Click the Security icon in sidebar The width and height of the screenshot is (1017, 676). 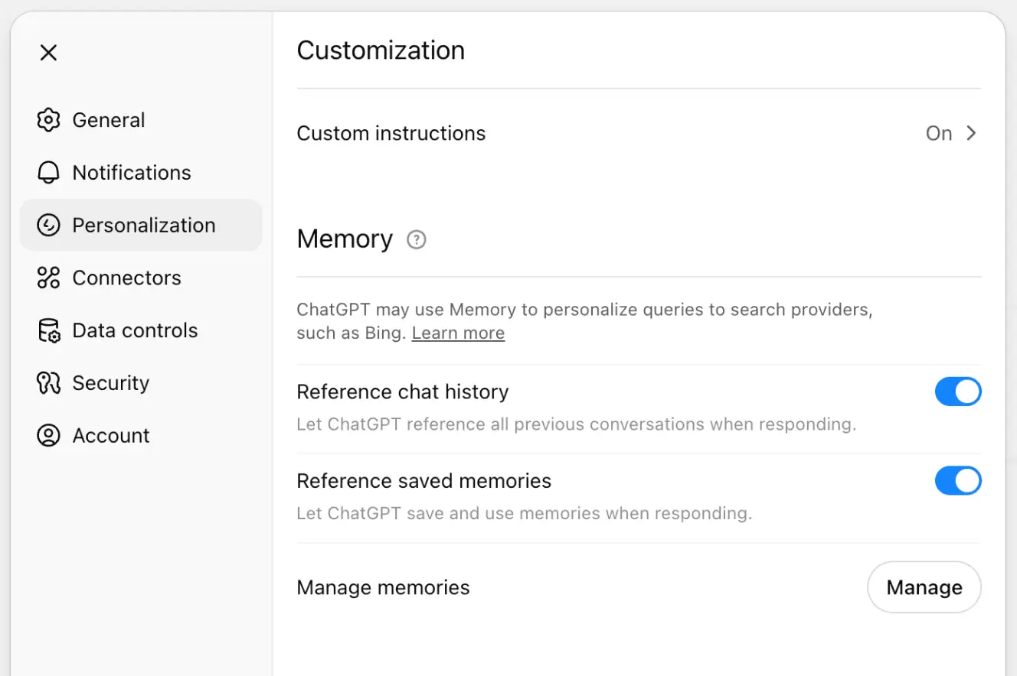pos(48,383)
